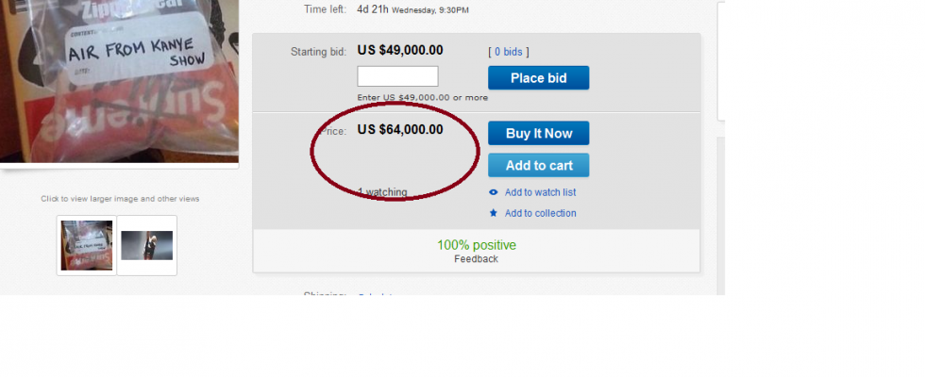Click the Feedback label under 100% positive
The height and width of the screenshot is (377, 925).
[x=476, y=258]
